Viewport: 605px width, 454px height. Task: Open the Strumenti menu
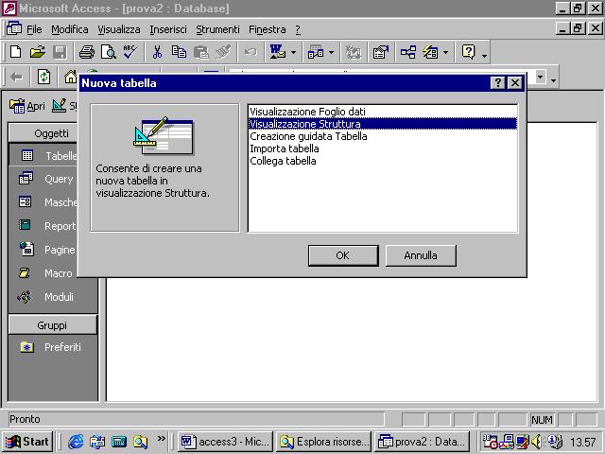tap(217, 29)
